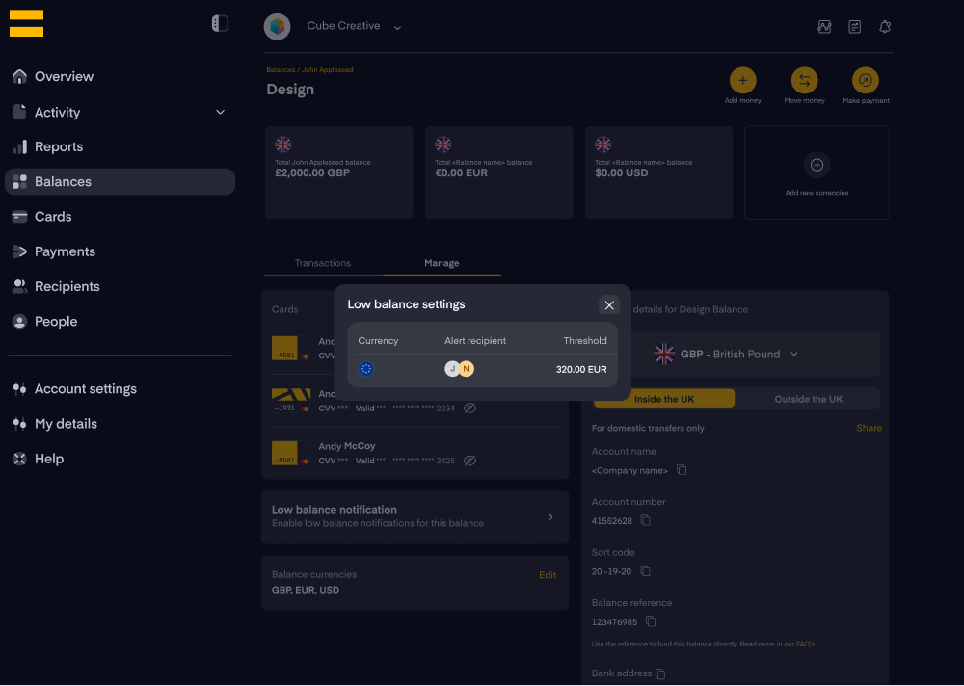Navigate to Payments
The height and width of the screenshot is (686, 964).
[65, 252]
